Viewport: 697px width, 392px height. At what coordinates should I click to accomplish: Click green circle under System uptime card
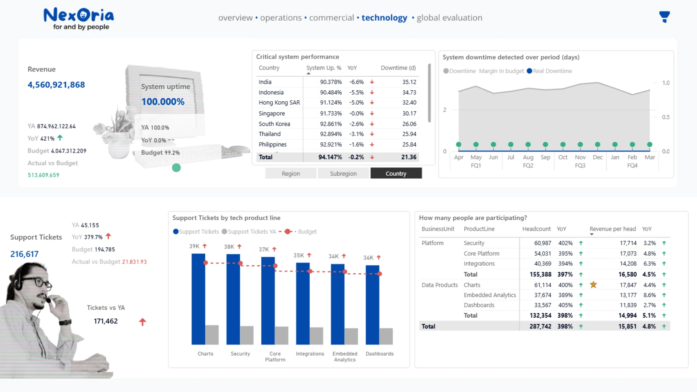[176, 168]
